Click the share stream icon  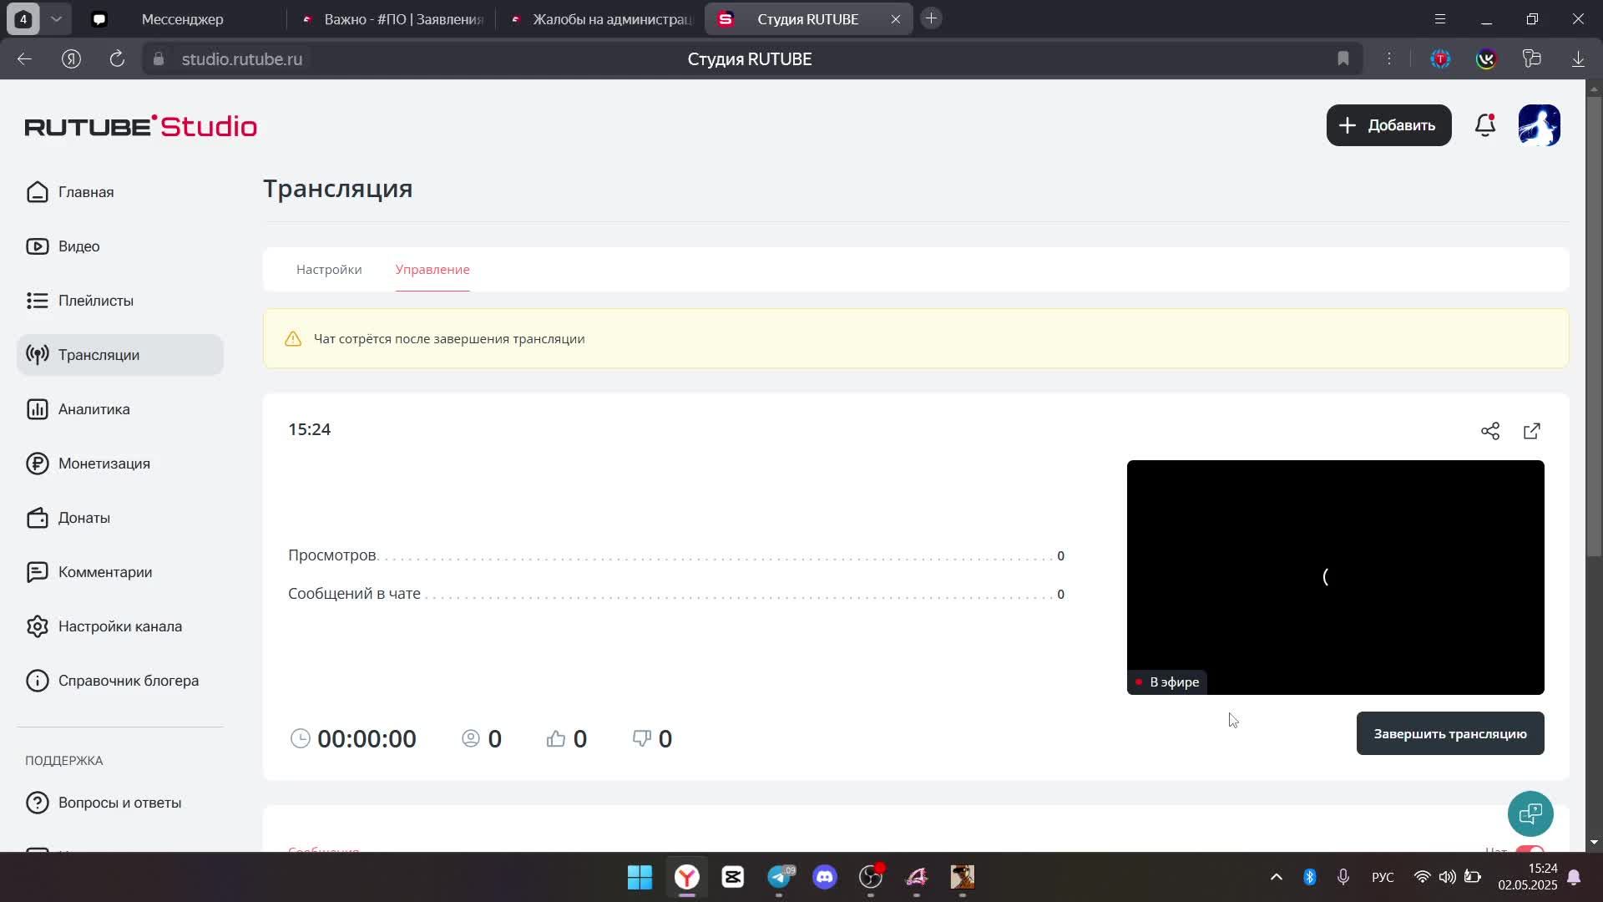[x=1490, y=431]
